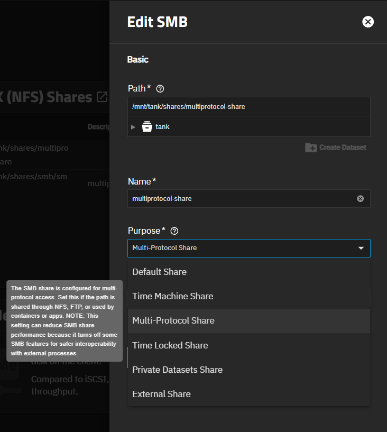The image size is (387, 432).
Task: Click the tank dataset icon
Action: (x=147, y=127)
